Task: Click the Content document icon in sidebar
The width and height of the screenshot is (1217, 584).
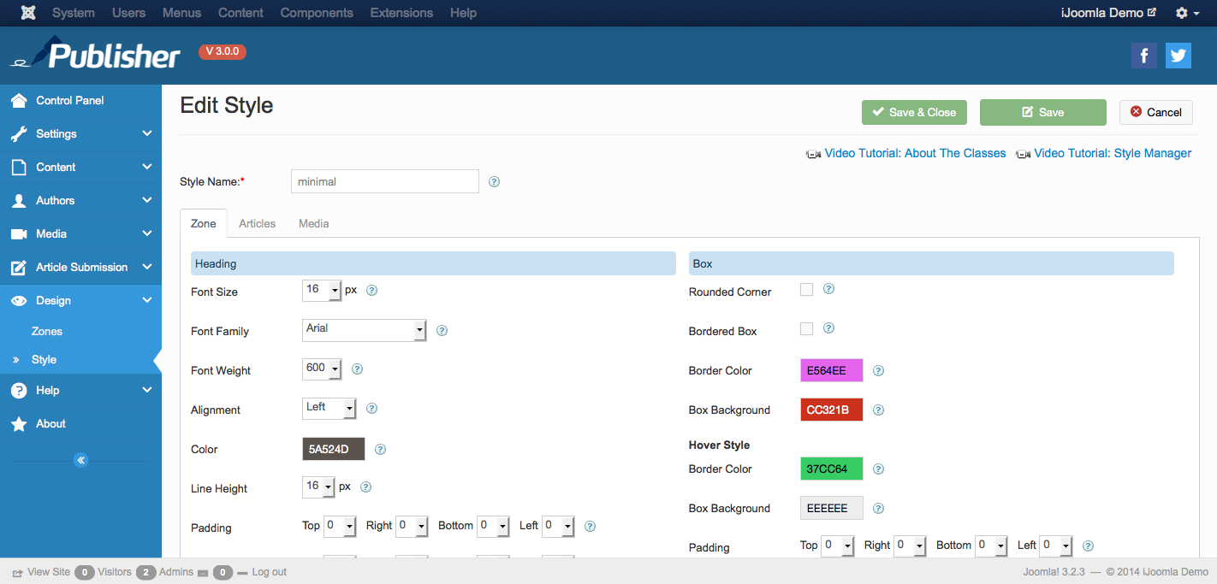Action: point(19,167)
